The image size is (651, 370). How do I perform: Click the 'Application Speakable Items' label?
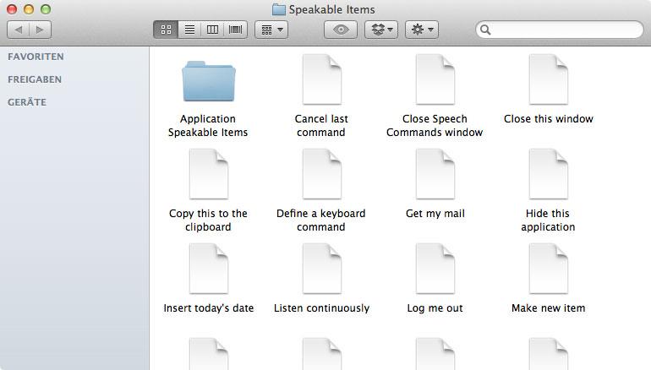[208, 126]
